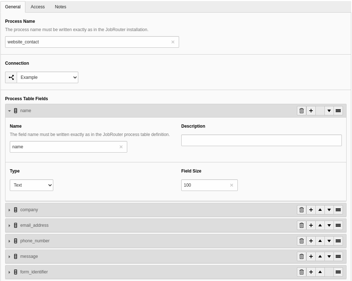This screenshot has height=281, width=352.
Task: Add a new field after form_identifier row
Action: click(x=311, y=272)
